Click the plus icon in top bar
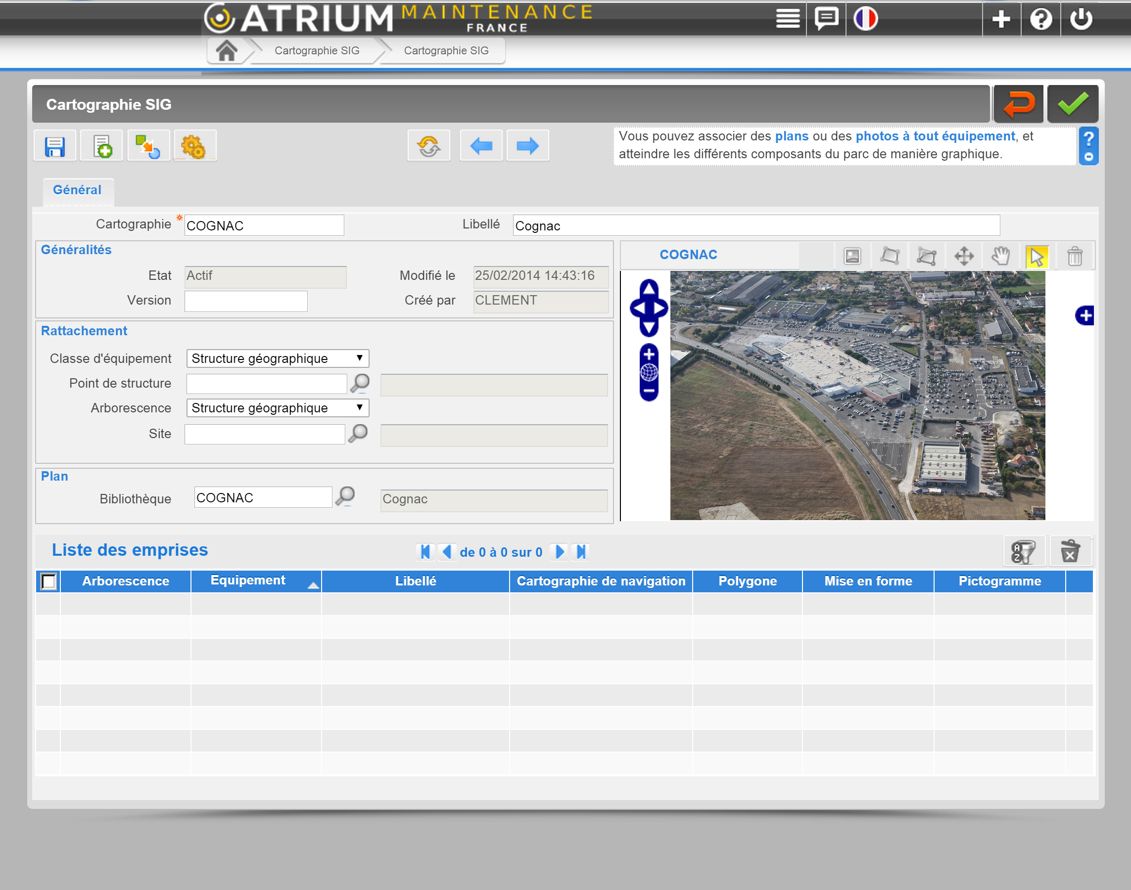Image resolution: width=1131 pixels, height=890 pixels. point(1001,19)
